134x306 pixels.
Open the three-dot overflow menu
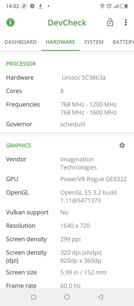(x=126, y=22)
